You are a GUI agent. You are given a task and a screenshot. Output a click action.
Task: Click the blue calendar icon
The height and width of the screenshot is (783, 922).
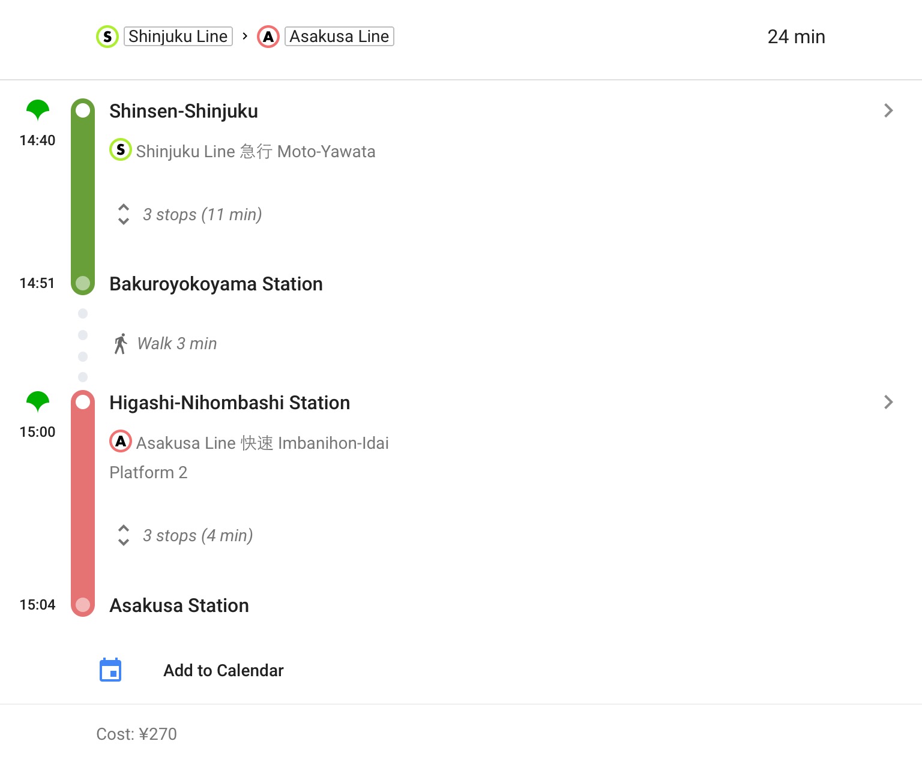[x=110, y=670]
